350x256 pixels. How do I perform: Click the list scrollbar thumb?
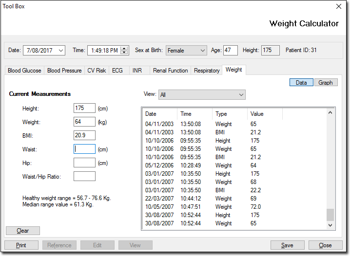330,215
